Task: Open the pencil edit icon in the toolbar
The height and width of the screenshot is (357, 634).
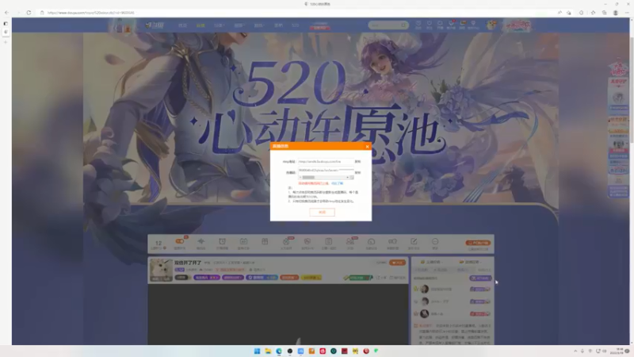Action: pyautogui.click(x=414, y=242)
